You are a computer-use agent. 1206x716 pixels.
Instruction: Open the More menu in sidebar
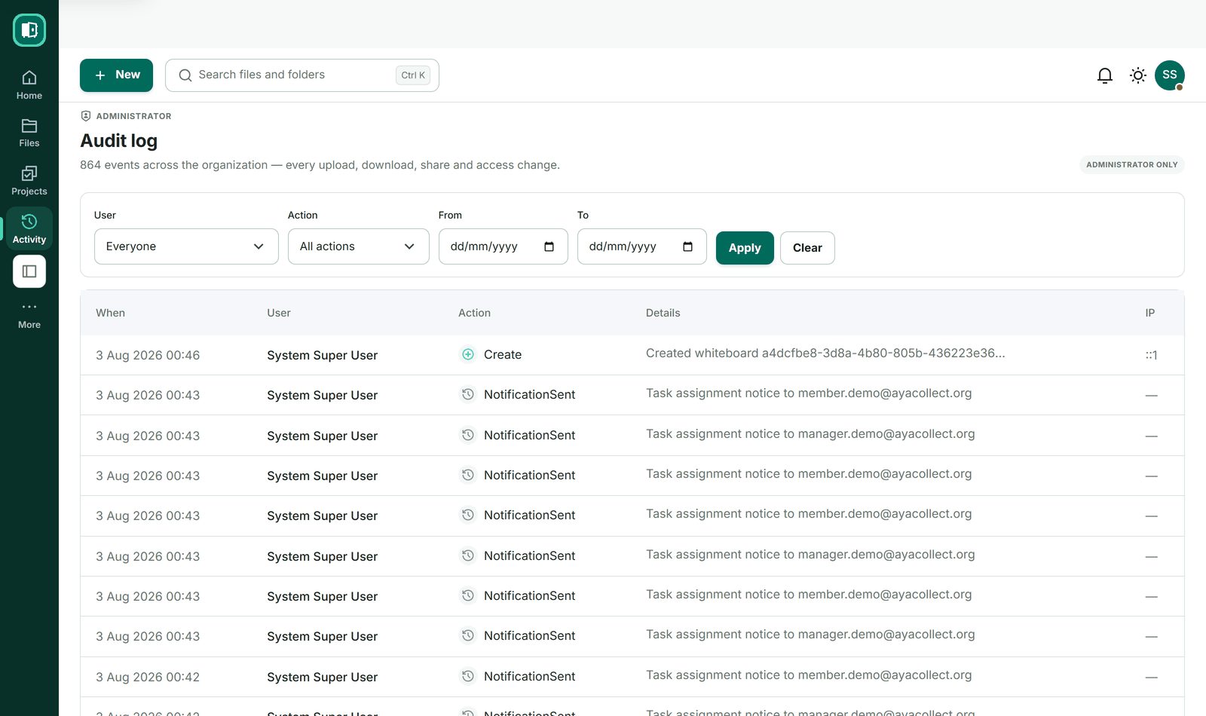29,315
